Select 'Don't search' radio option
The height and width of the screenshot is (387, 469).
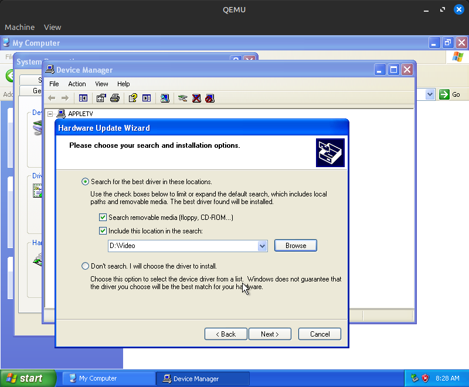coord(85,266)
